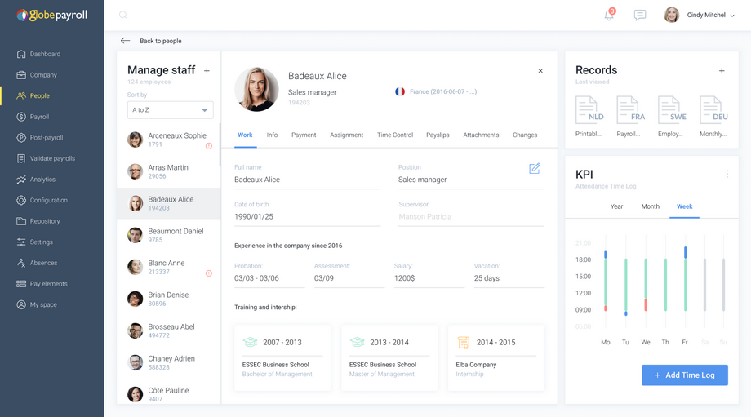The height and width of the screenshot is (417, 751).
Task: Expand the A to Z sort dropdown
Action: click(x=170, y=110)
